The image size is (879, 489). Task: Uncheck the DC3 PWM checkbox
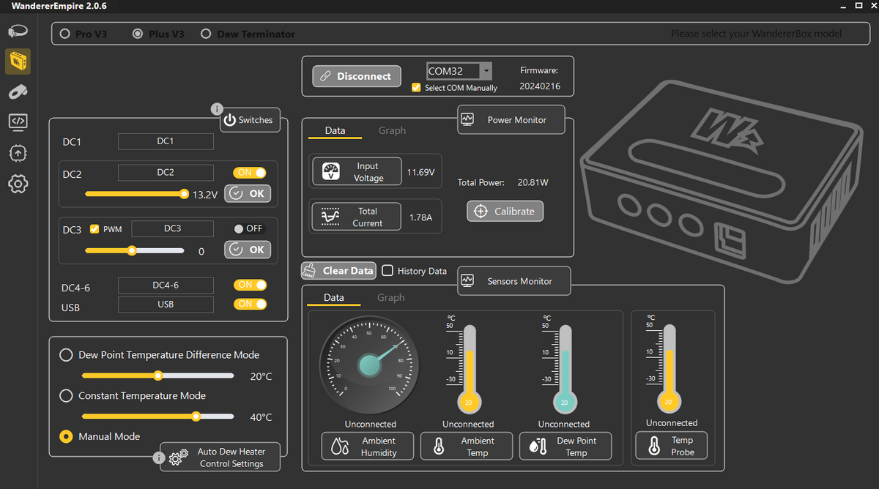94,229
